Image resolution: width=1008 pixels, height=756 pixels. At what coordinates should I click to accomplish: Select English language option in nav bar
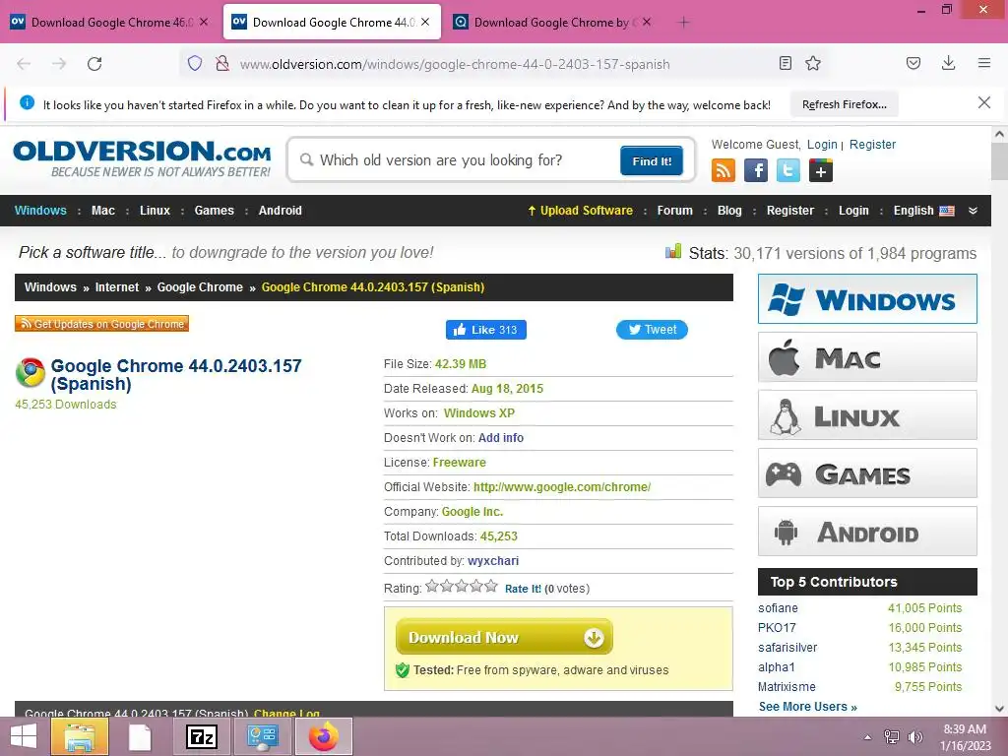pyautogui.click(x=923, y=211)
